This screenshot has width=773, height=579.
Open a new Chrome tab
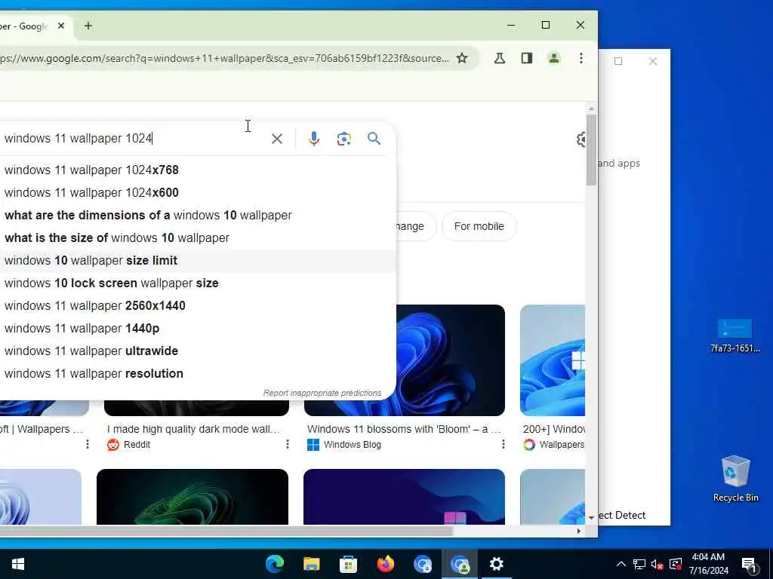pos(88,26)
